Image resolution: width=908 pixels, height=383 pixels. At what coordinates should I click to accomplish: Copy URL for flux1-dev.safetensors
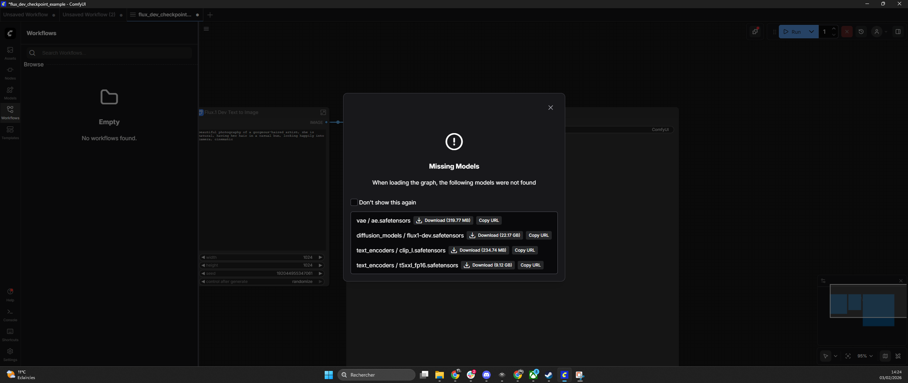538,235
